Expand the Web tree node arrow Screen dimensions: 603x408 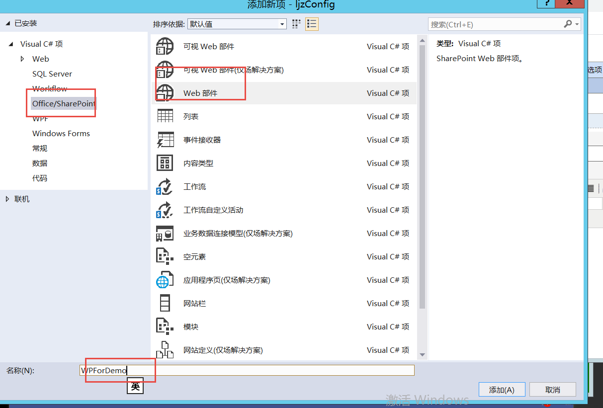[22, 59]
